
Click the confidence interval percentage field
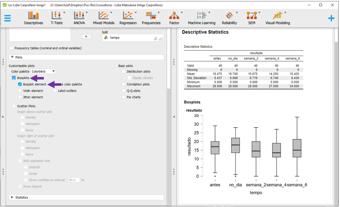[73, 180]
